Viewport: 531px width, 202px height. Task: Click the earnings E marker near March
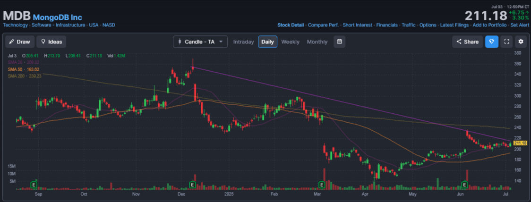tap(322, 185)
